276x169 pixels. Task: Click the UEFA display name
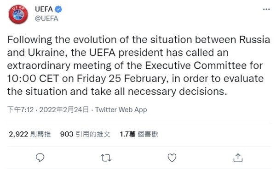(x=44, y=9)
